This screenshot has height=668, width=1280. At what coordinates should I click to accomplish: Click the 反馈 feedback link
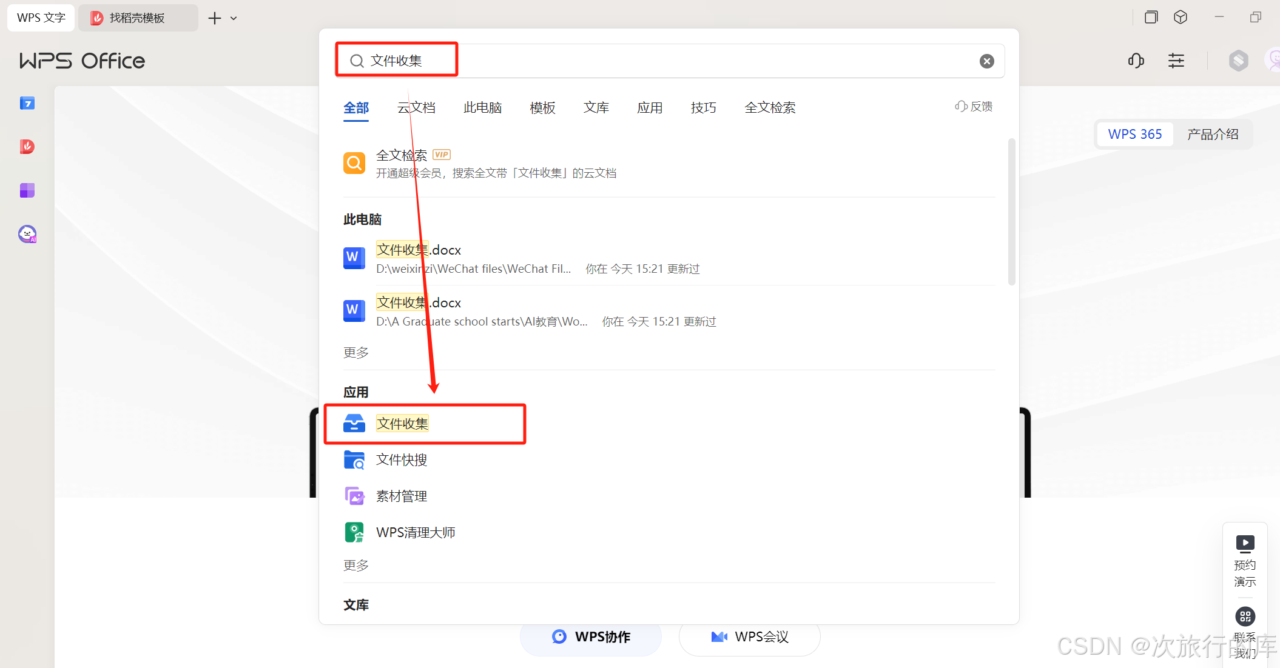(974, 107)
